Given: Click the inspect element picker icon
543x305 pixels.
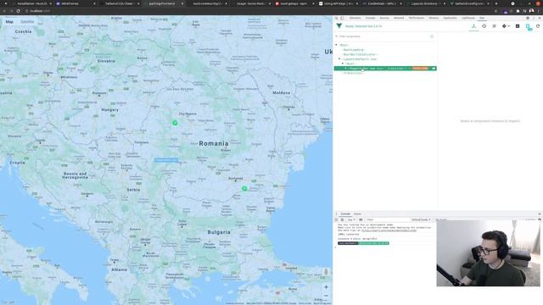Looking at the screenshot, I should click(x=337, y=18).
